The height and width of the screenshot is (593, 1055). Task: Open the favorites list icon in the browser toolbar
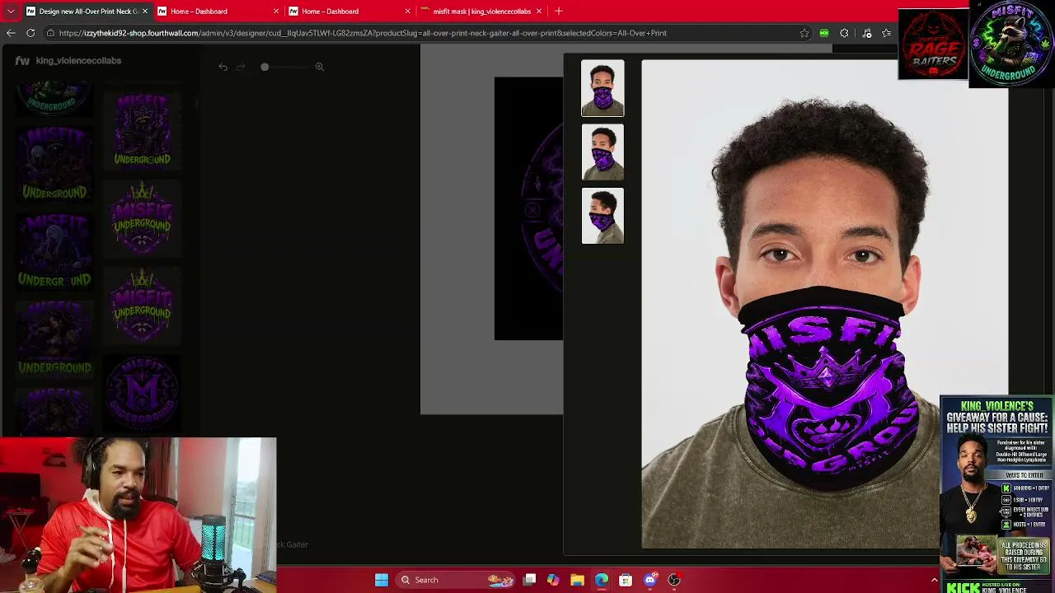point(886,33)
